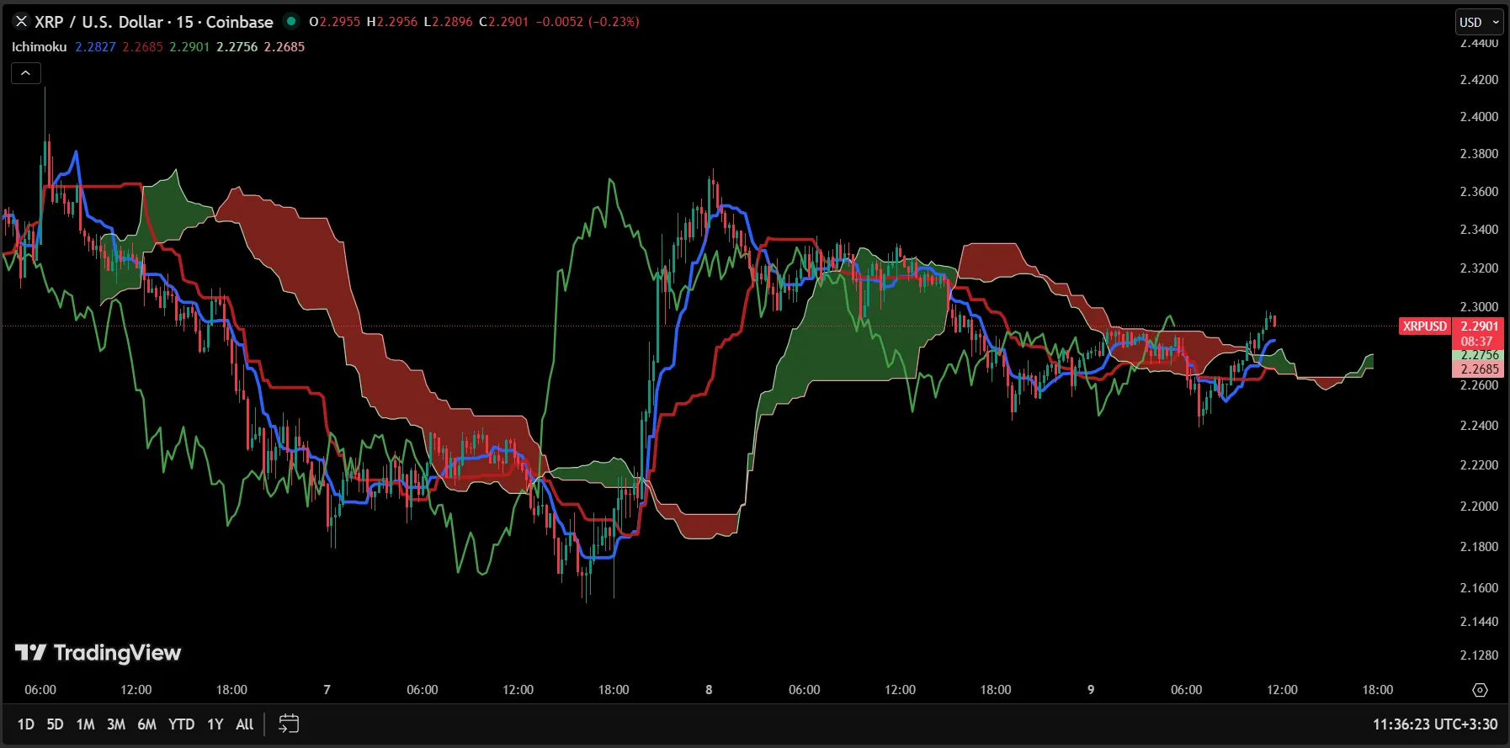
Task: Open the timezone menu showing UTC+3:30
Action: click(x=1434, y=724)
